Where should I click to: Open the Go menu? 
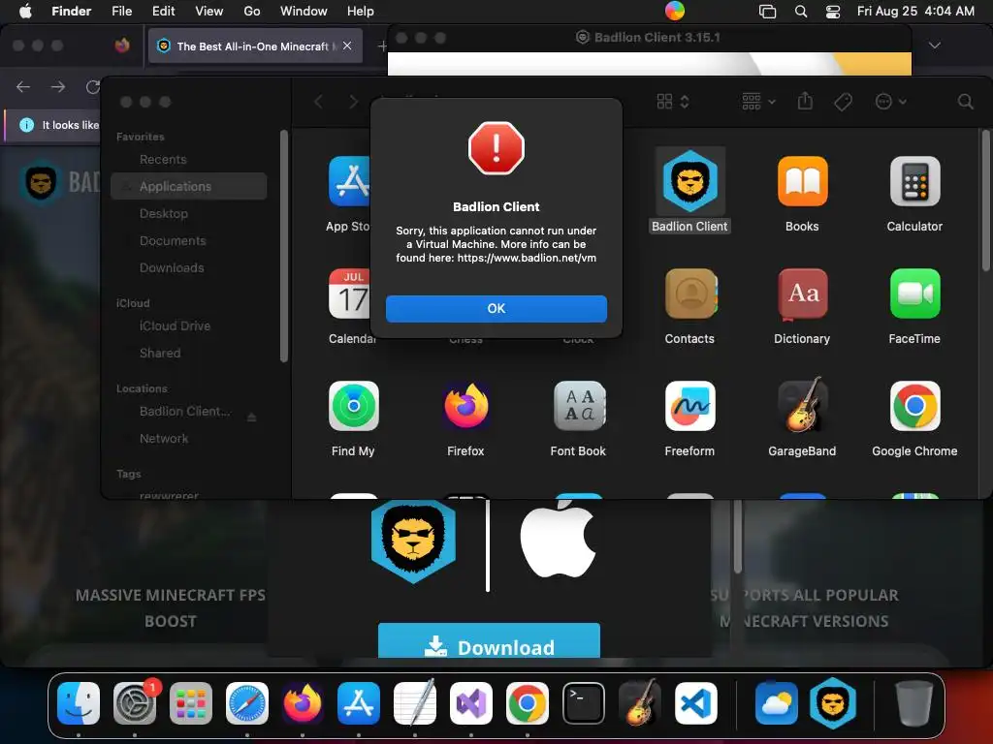(251, 11)
